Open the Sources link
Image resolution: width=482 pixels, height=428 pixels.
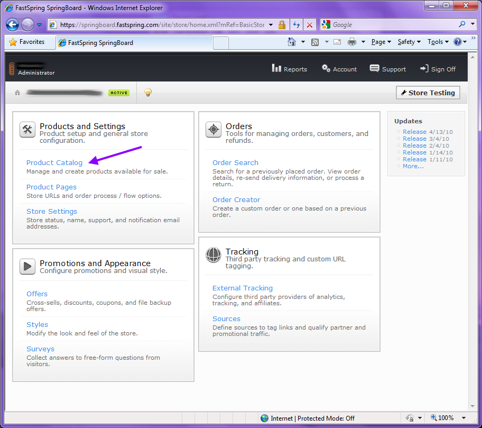click(227, 319)
